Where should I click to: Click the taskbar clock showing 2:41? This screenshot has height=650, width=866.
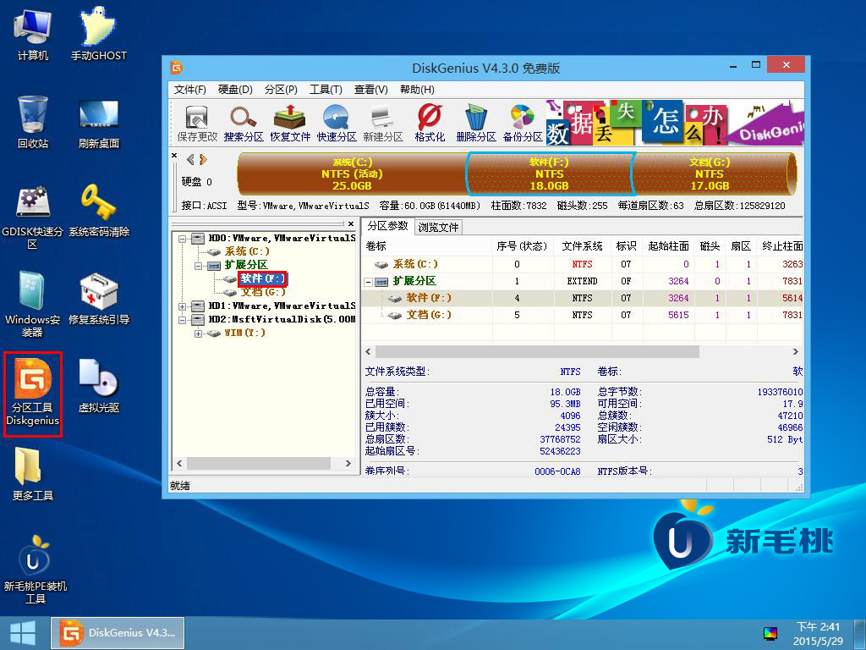(818, 633)
